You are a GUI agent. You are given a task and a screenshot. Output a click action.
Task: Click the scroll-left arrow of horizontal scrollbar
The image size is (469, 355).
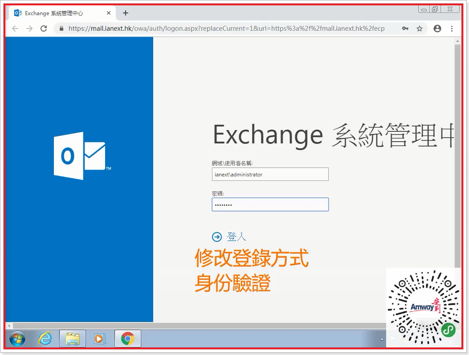(x=9, y=326)
